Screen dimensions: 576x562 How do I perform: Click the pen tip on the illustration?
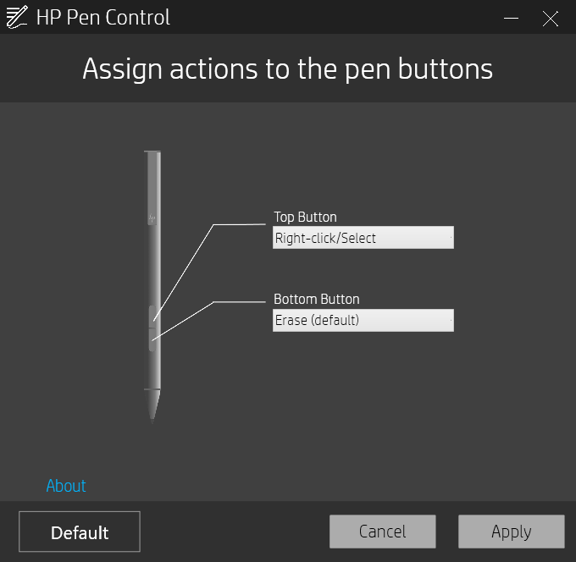152,406
